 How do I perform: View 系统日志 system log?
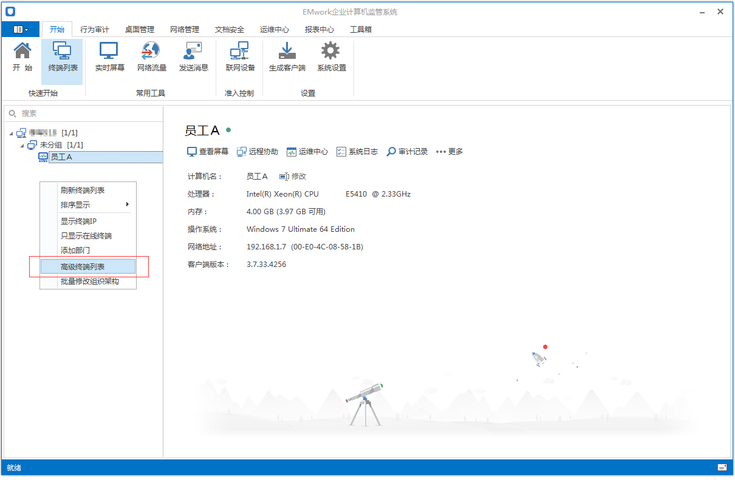point(357,152)
